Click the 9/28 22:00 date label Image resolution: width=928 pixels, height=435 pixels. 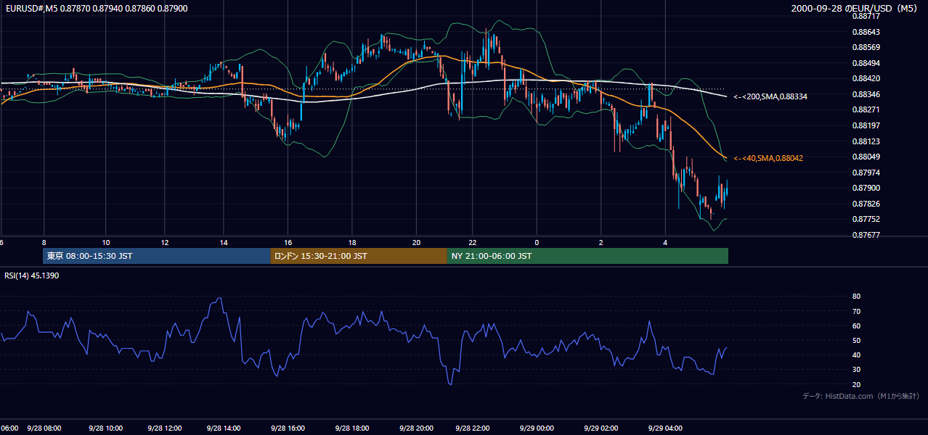(x=473, y=428)
